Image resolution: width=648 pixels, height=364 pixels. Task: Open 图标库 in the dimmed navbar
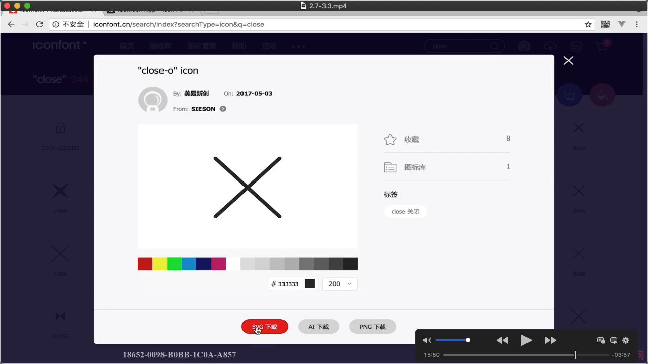[x=160, y=46]
